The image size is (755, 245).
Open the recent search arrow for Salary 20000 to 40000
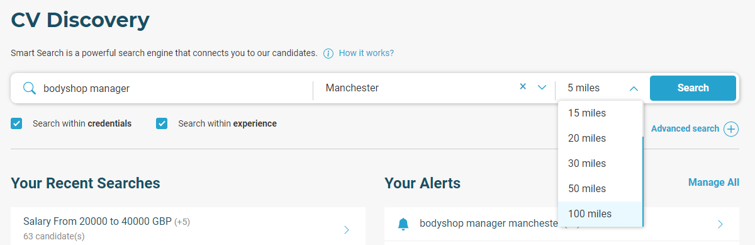[x=347, y=230]
